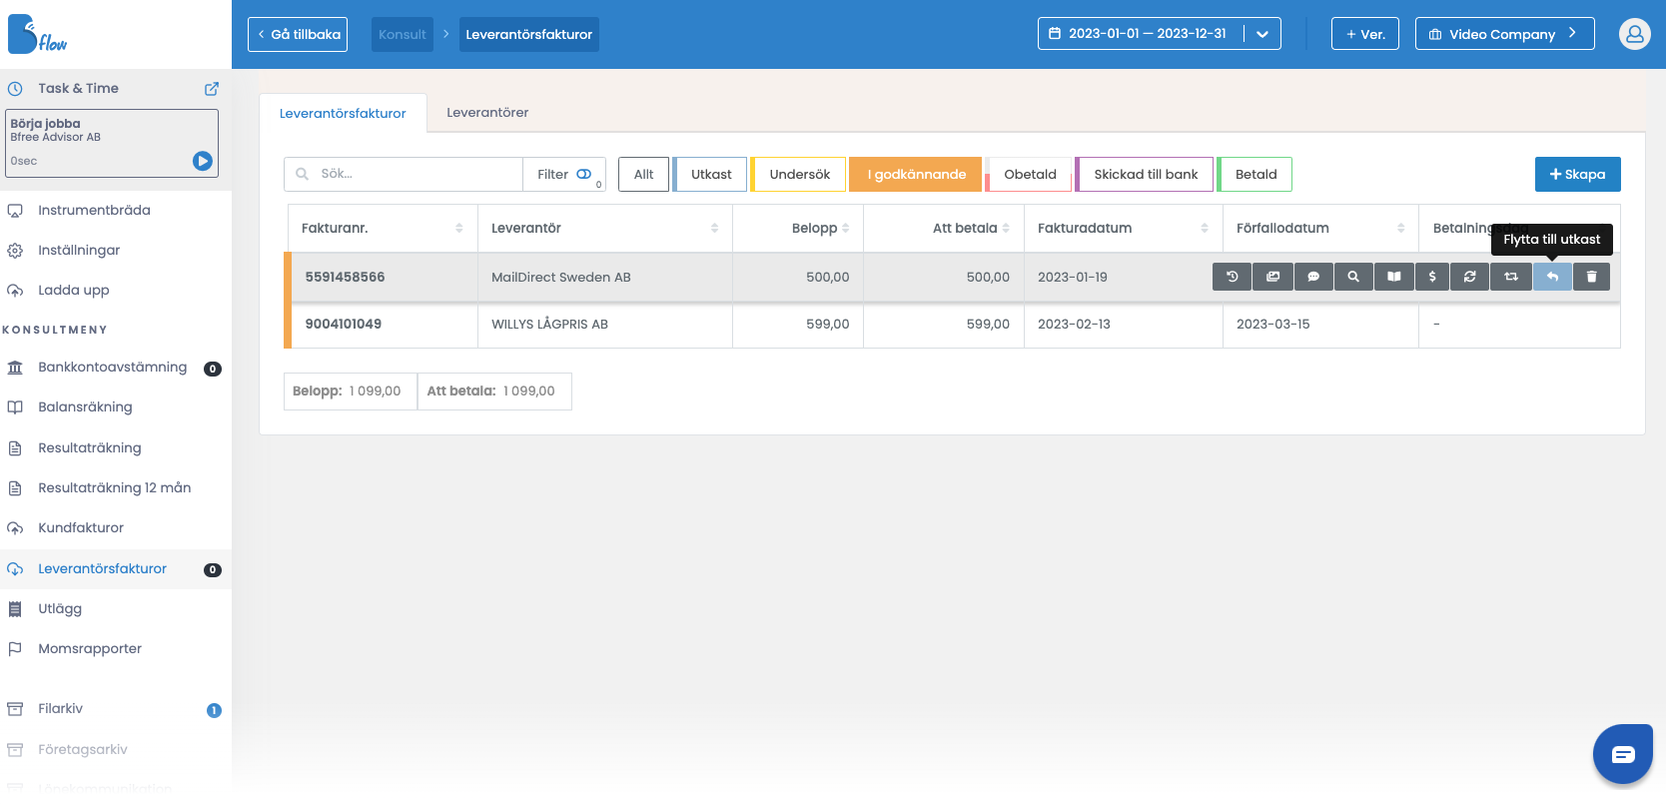Expand the date range dropdown arrow
This screenshot has width=1666, height=804.
pyautogui.click(x=1262, y=34)
